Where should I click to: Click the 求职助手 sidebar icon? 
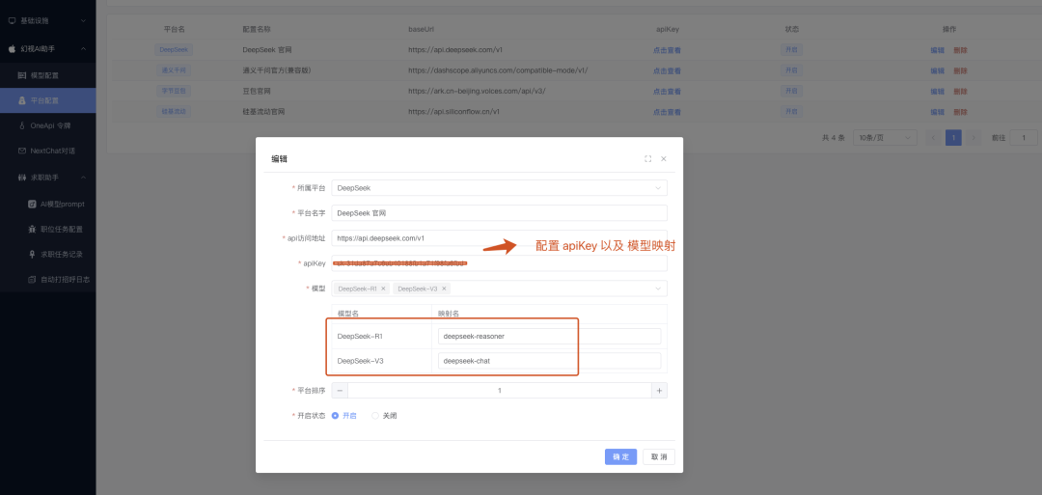(22, 178)
